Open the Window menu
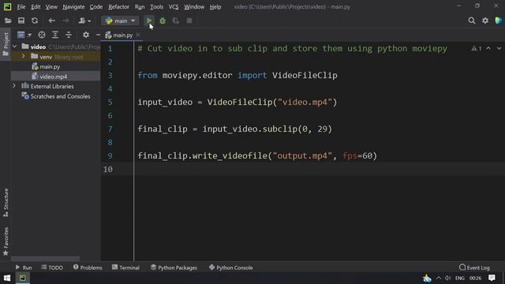This screenshot has width=505, height=284. click(x=194, y=7)
